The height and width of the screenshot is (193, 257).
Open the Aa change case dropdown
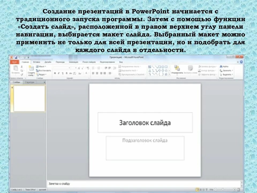point(80,73)
